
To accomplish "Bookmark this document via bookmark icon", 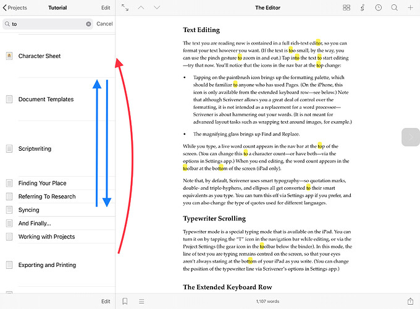I will (125, 301).
